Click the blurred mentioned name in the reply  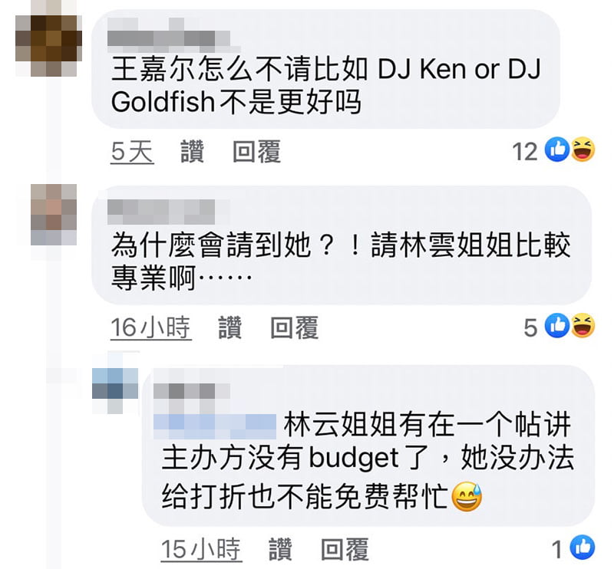pyautogui.click(x=215, y=426)
